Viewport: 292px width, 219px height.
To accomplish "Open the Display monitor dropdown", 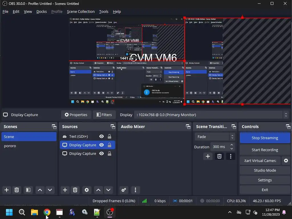I will (x=212, y=115).
